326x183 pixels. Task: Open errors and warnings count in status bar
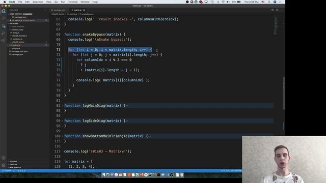point(21,171)
